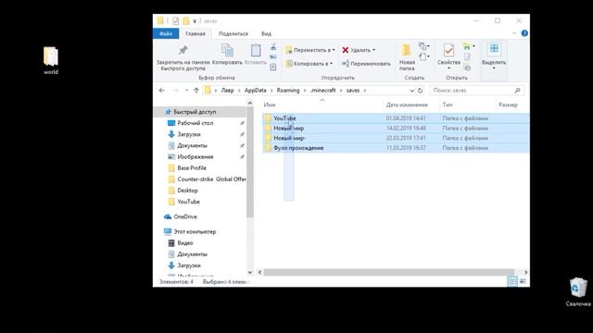
Task: Click the Выделить selection grid icon
Action: click(x=494, y=49)
